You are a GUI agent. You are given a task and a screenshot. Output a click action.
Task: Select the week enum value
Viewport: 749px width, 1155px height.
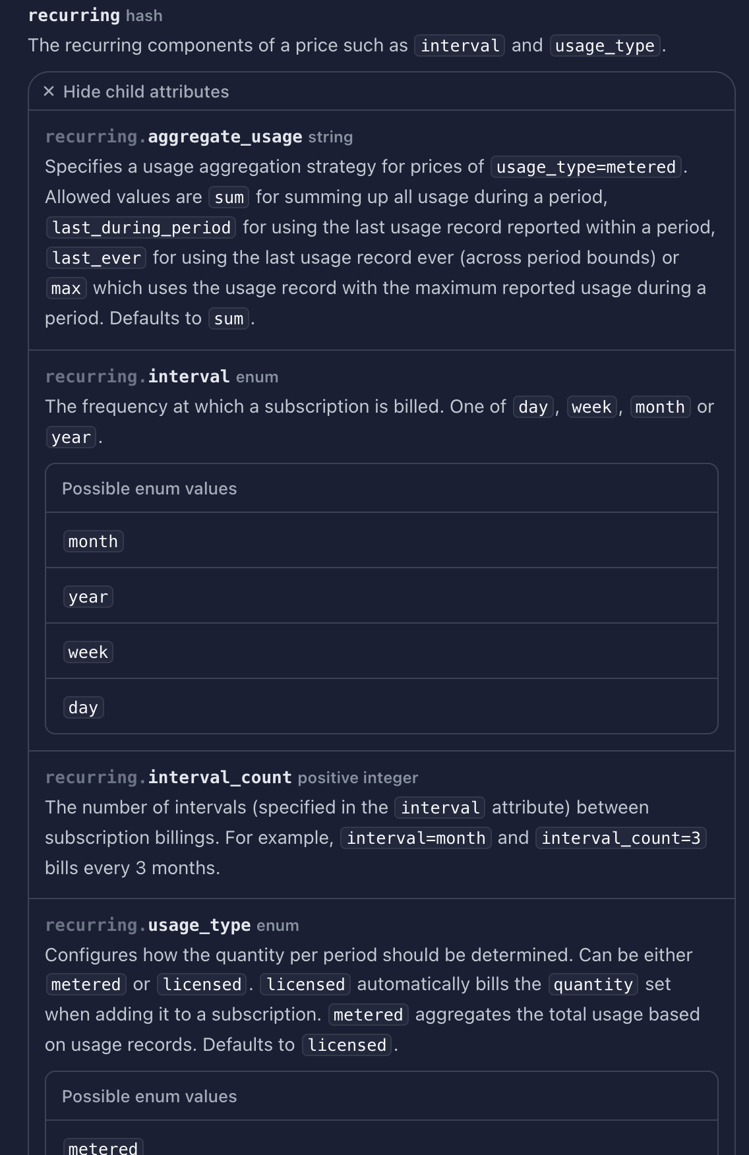click(87, 651)
